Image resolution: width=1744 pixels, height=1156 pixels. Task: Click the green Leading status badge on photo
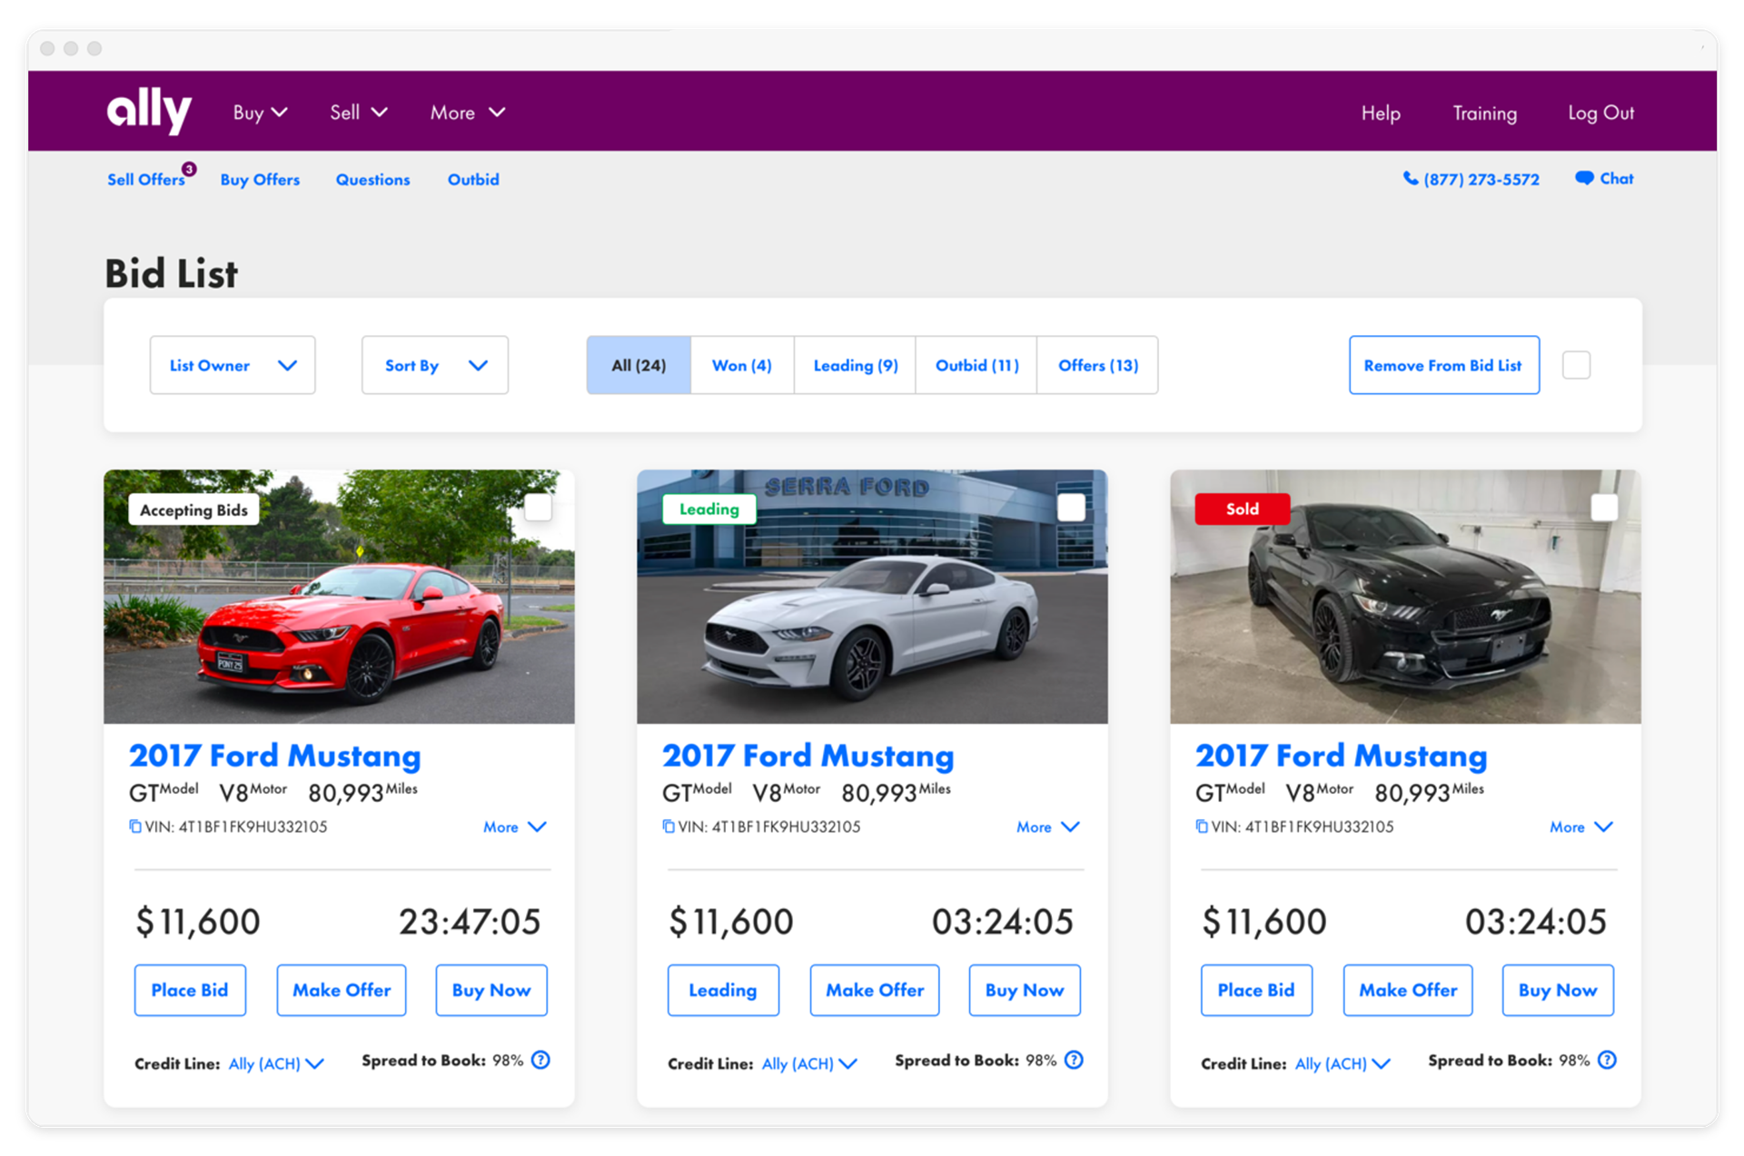pyautogui.click(x=709, y=509)
